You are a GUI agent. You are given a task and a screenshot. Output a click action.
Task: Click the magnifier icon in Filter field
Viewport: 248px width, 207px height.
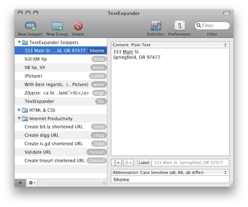click(x=199, y=25)
